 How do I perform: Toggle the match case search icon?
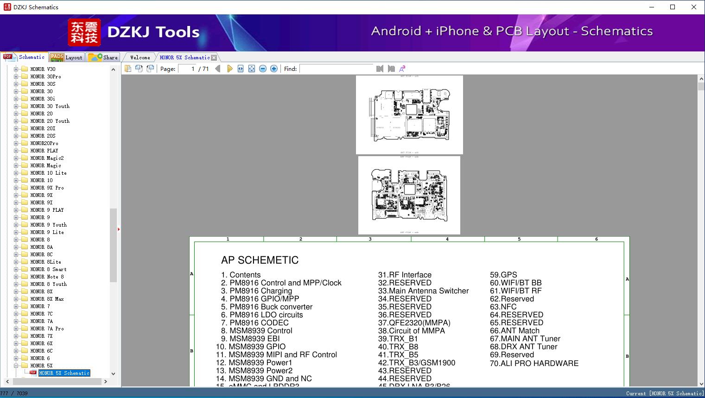pos(402,69)
